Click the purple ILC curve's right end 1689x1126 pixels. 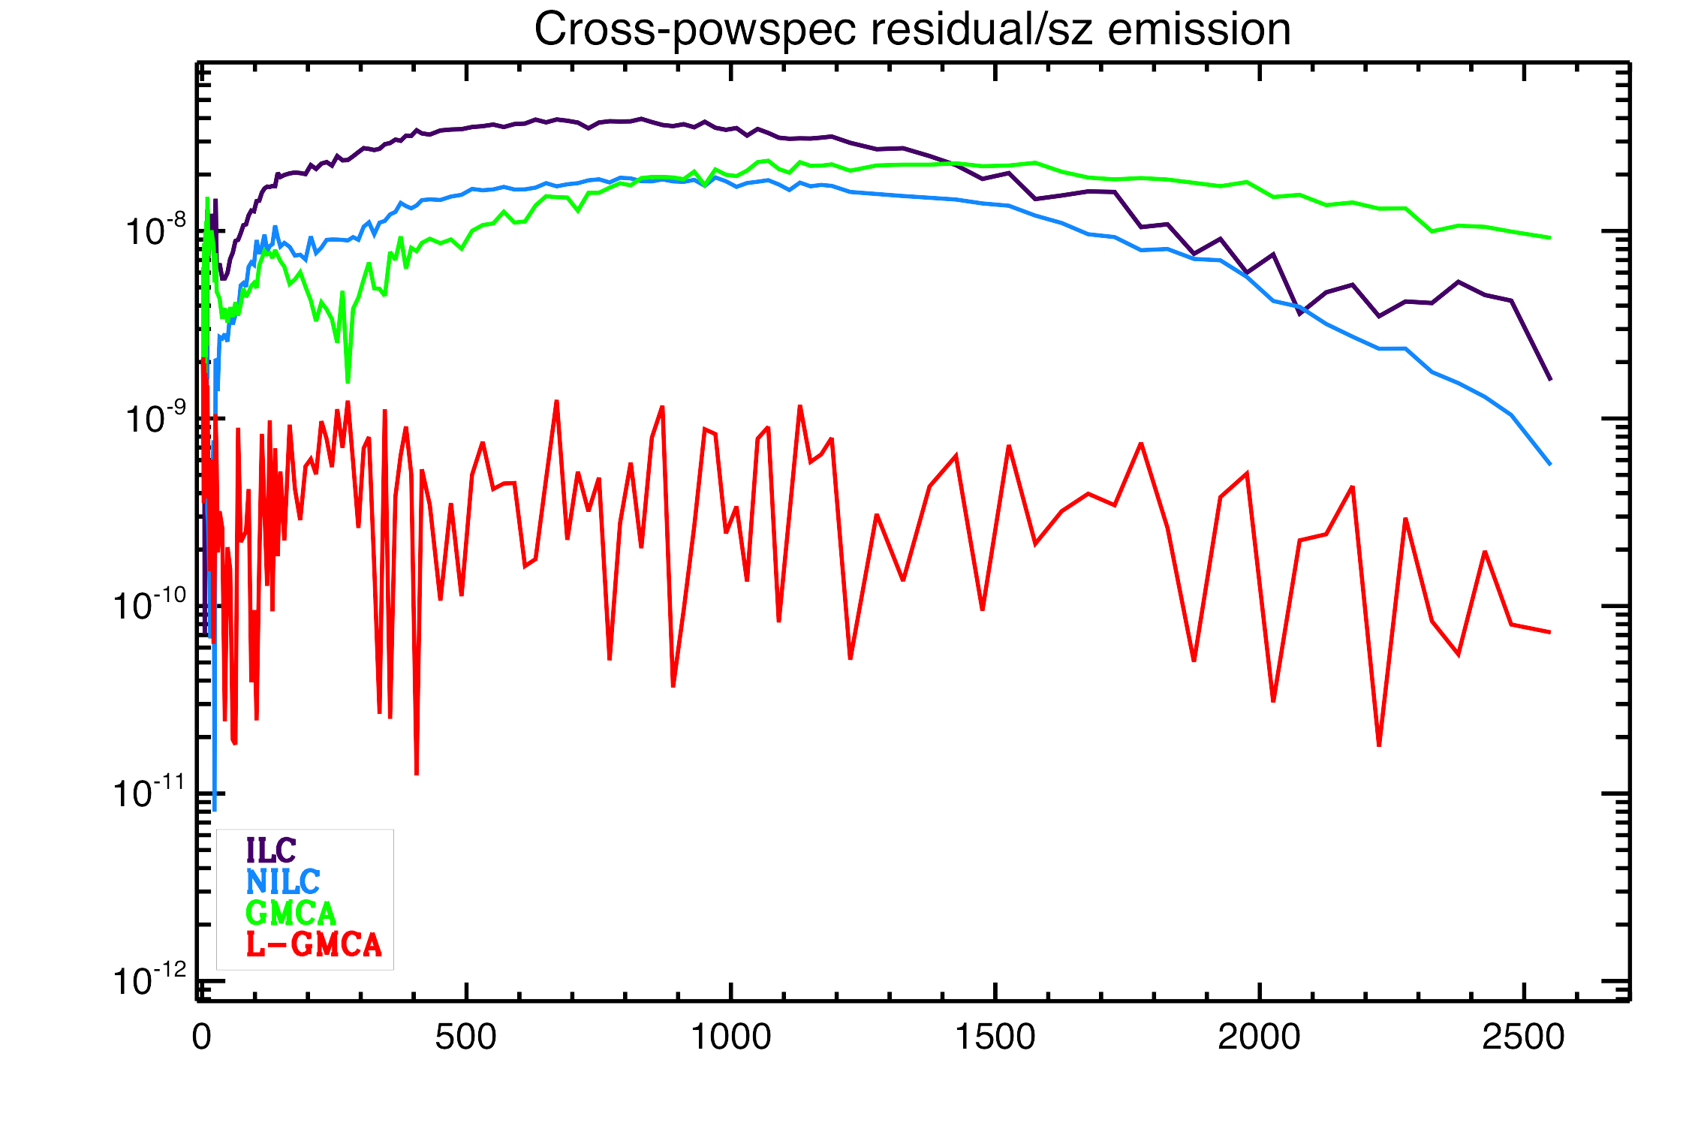click(x=1549, y=378)
